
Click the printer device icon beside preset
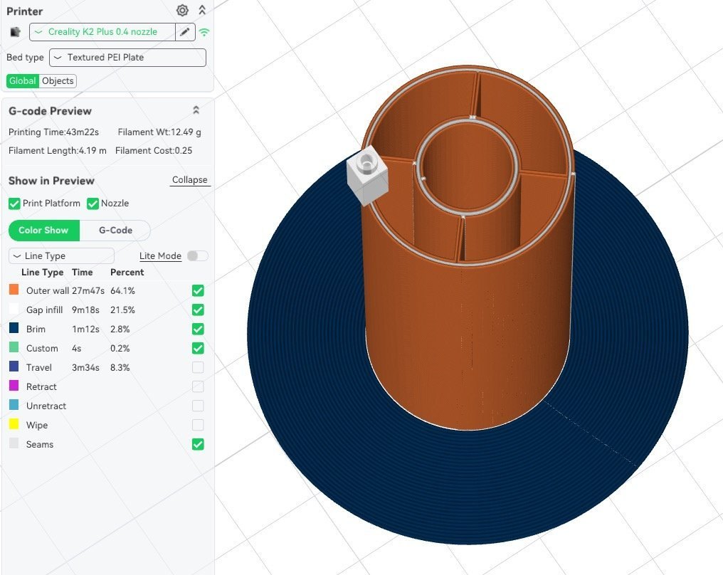click(x=16, y=32)
